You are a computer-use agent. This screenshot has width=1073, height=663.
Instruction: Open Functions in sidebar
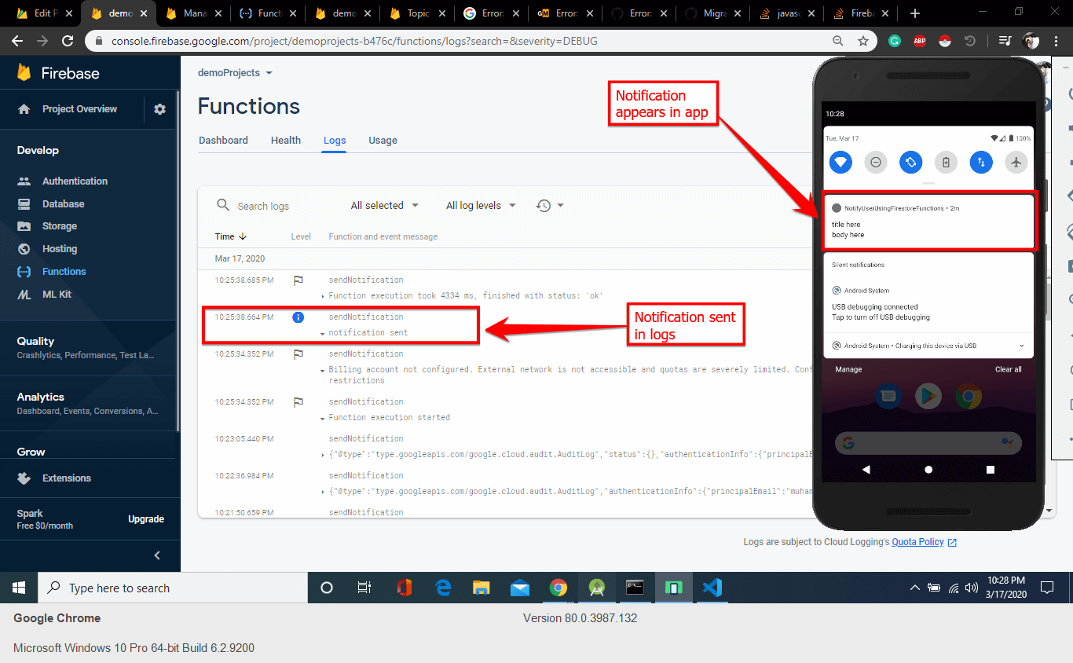64,272
